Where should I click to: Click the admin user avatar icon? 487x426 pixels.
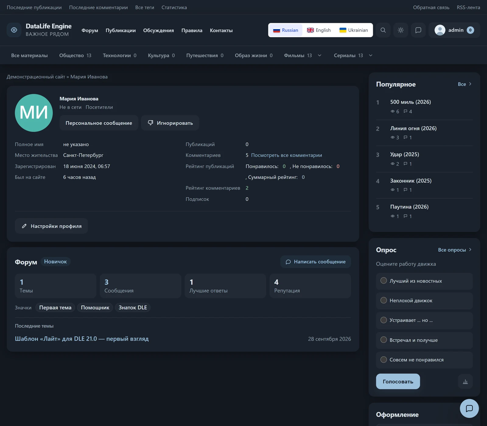point(440,30)
